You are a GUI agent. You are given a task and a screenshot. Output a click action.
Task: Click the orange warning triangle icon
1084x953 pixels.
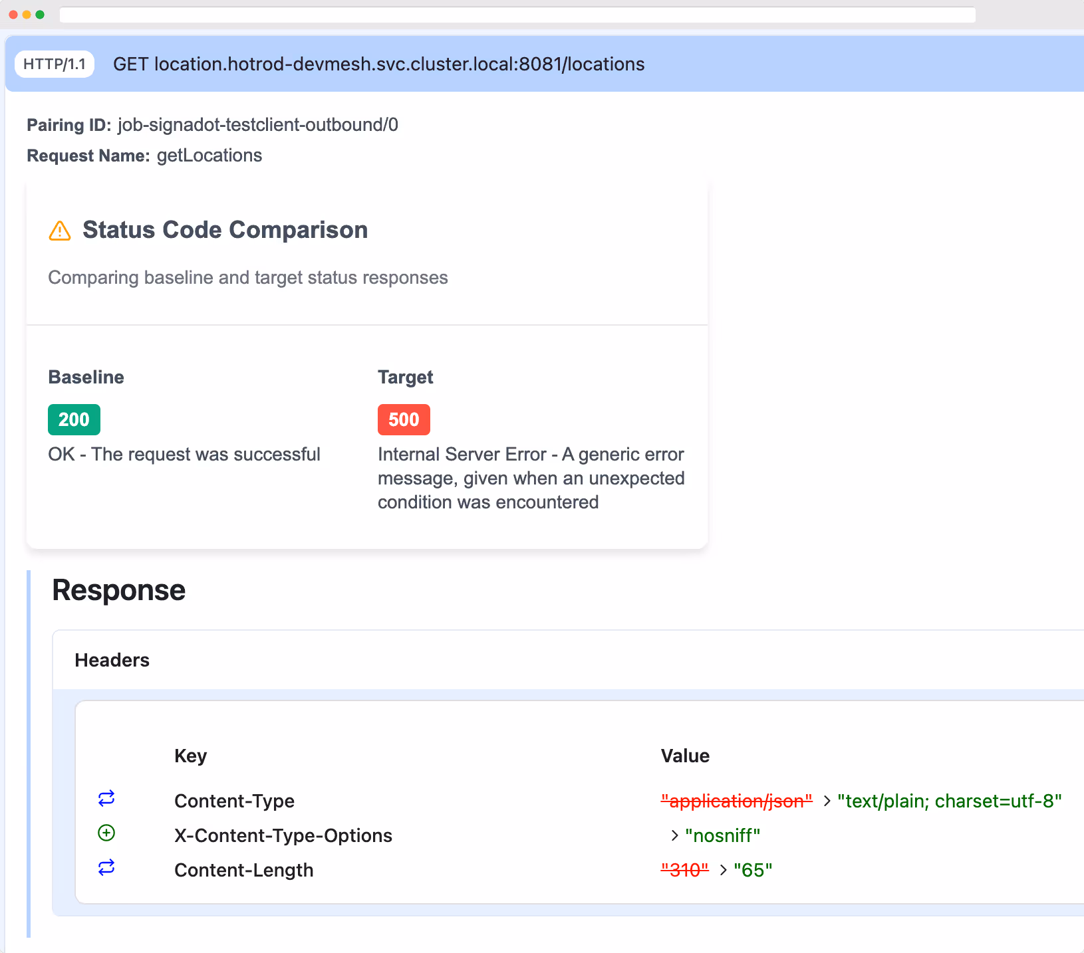[60, 231]
